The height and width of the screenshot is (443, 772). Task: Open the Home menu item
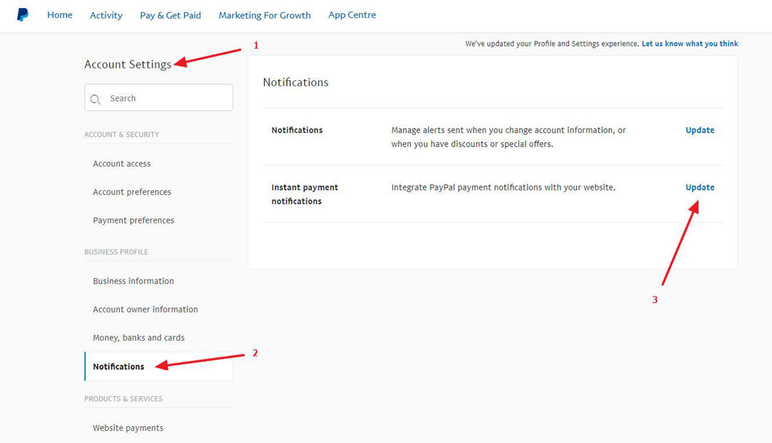(60, 15)
